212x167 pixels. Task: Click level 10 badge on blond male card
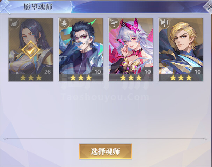click(x=198, y=72)
